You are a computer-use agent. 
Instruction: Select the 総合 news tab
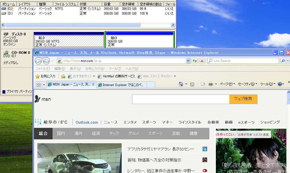[x=43, y=133]
